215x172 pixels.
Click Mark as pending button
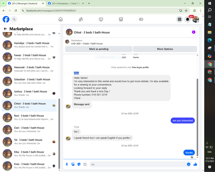click(x=98, y=49)
